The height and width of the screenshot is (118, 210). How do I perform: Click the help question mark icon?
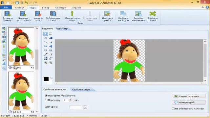(x=207, y=7)
